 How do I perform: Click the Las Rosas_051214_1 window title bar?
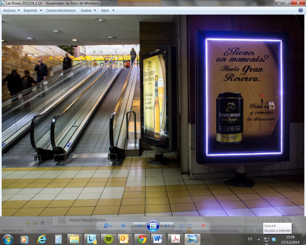137,3
